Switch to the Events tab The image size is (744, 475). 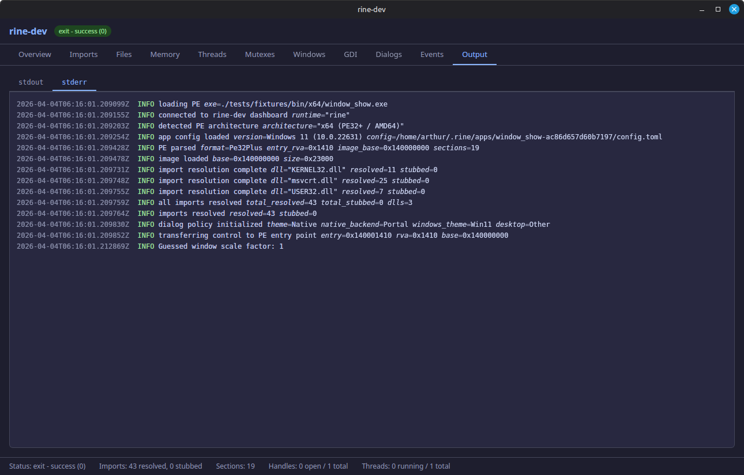[431, 54]
